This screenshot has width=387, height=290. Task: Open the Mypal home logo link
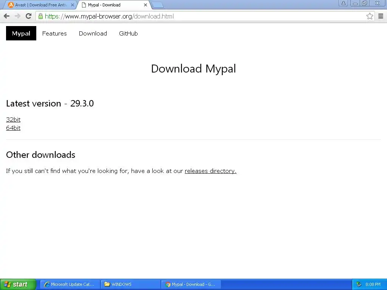[21, 33]
